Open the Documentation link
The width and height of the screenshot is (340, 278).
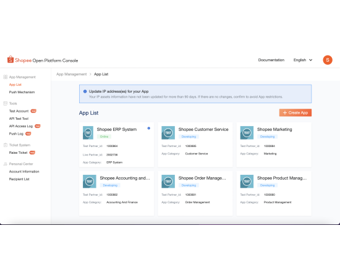[271, 60]
